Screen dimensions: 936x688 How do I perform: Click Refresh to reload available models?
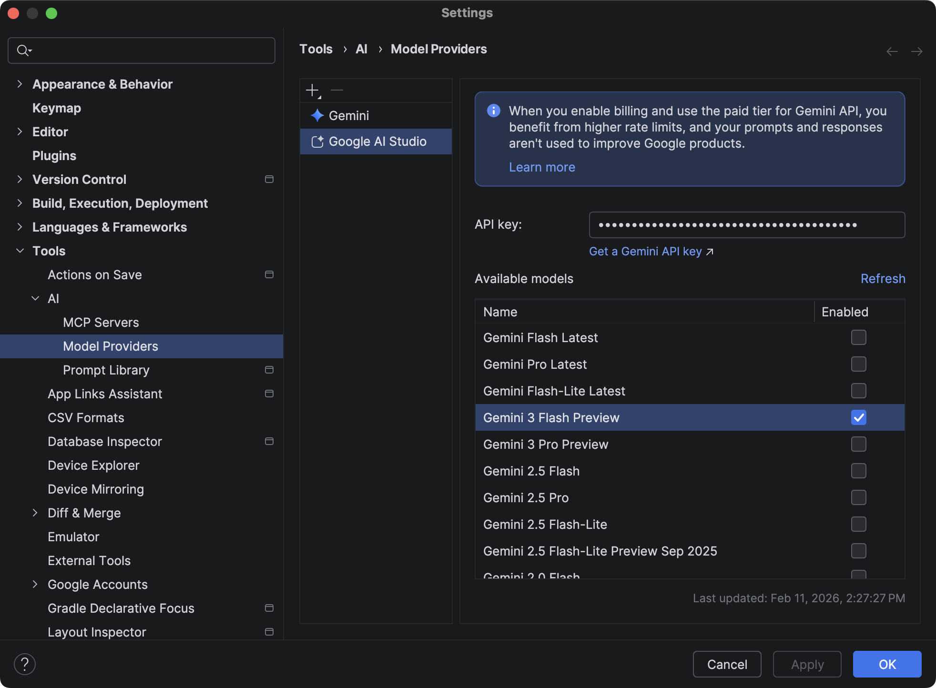click(x=882, y=278)
